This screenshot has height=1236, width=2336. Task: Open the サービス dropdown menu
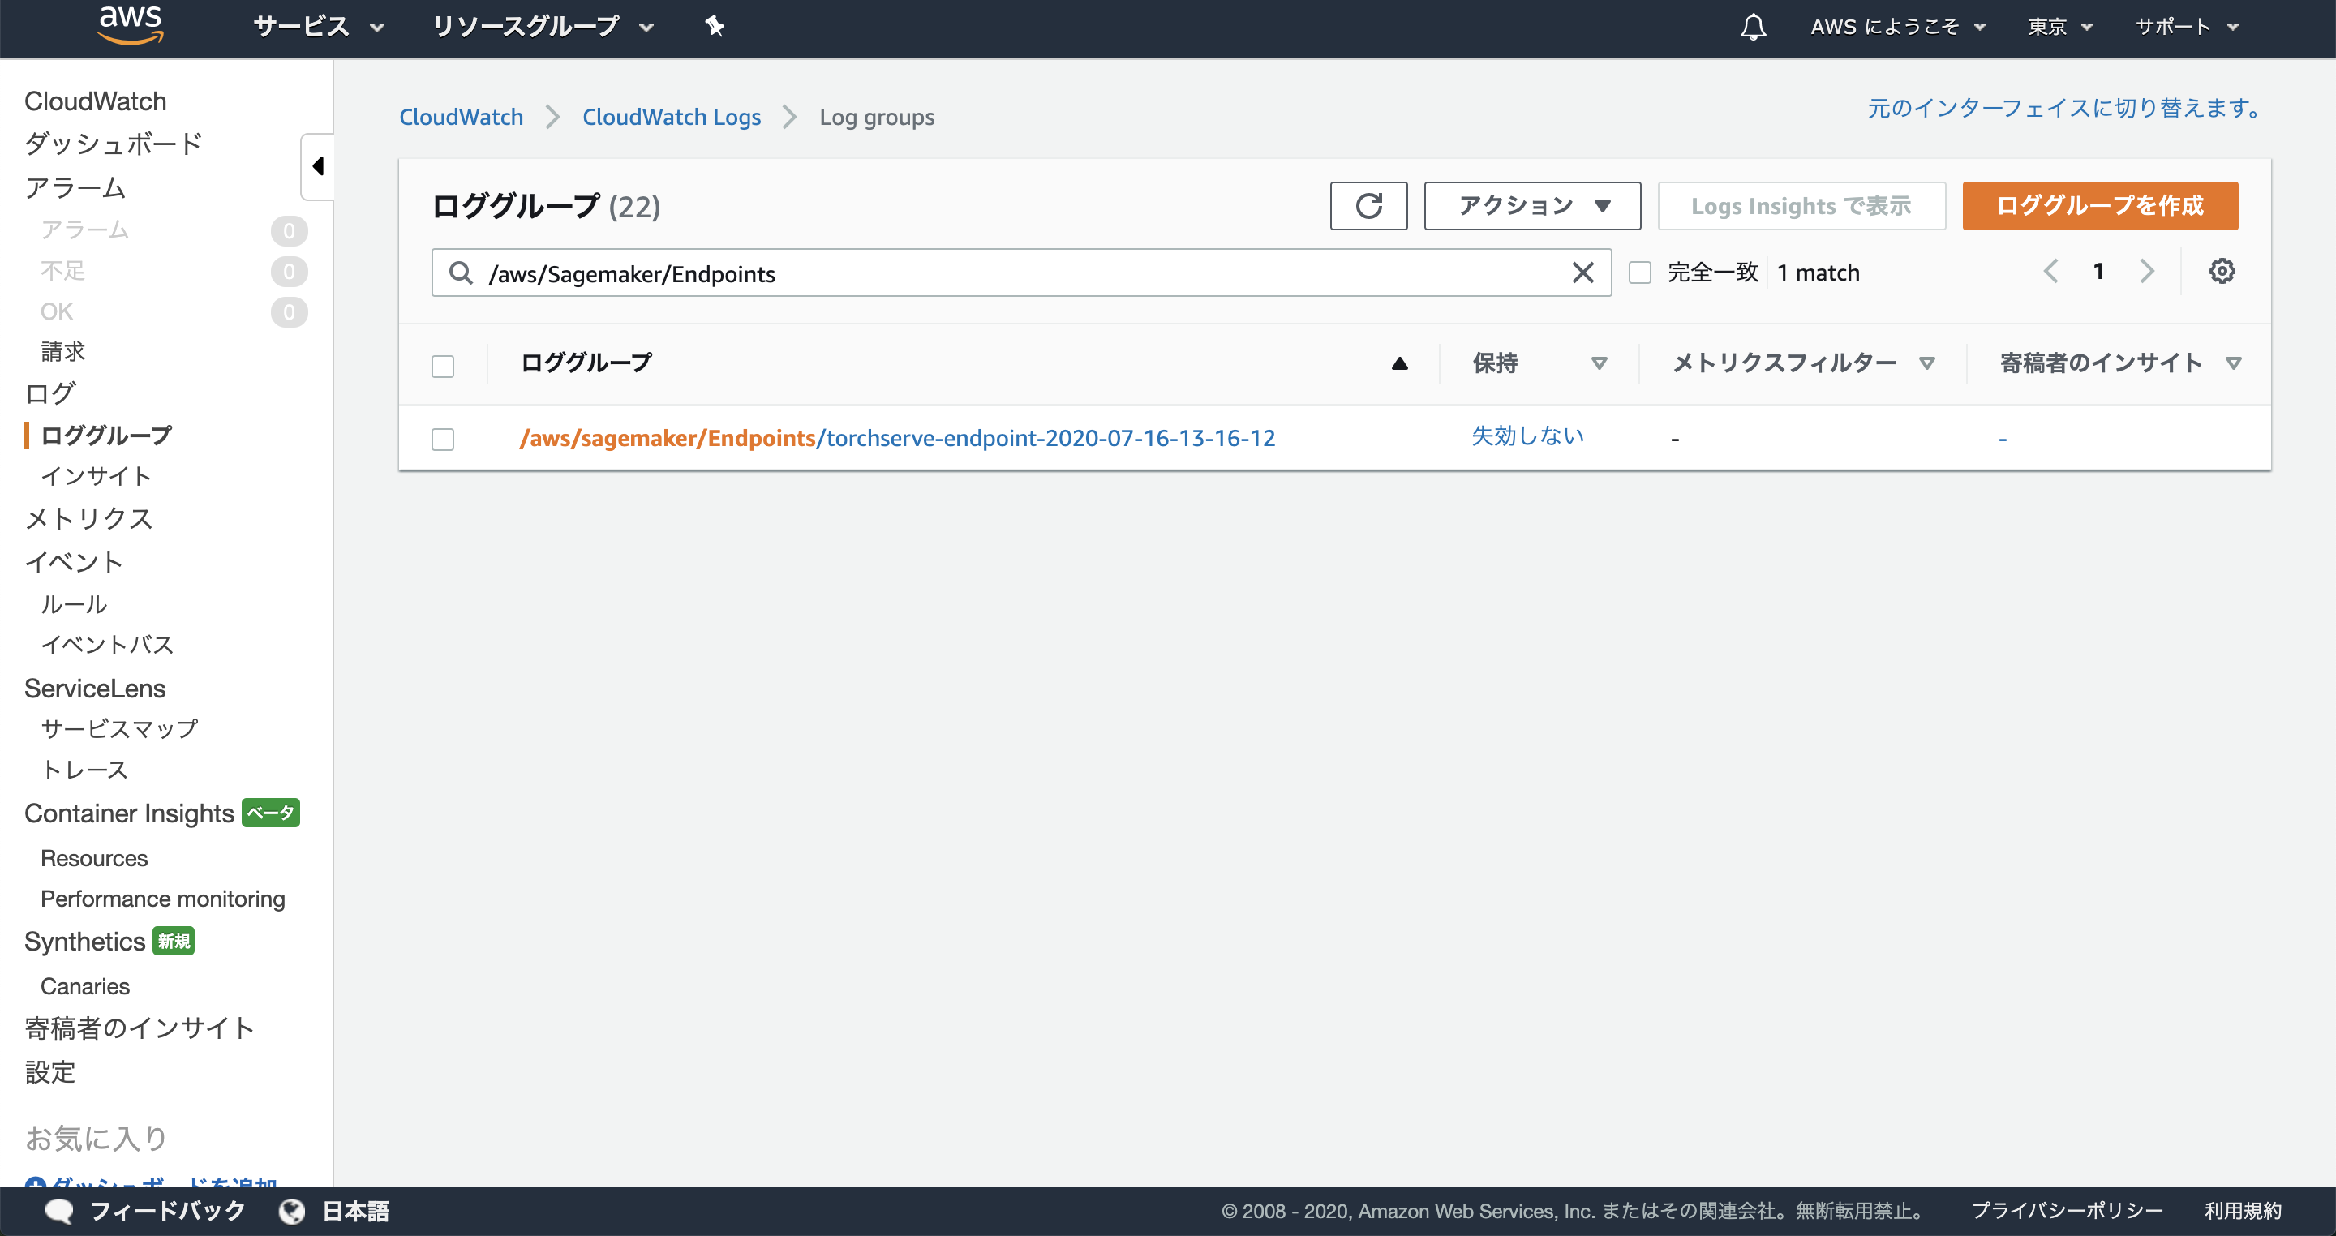point(318,26)
